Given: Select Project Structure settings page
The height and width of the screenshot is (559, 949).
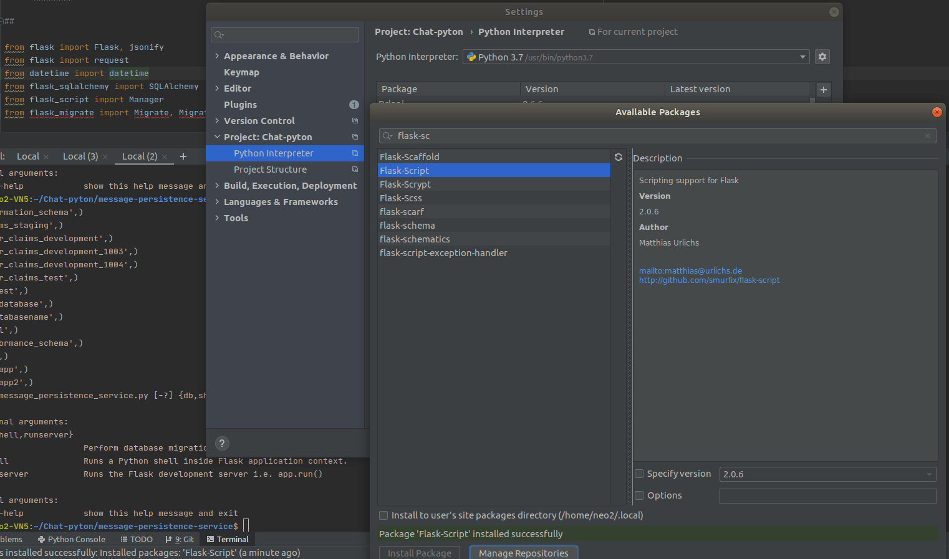Looking at the screenshot, I should click(270, 170).
